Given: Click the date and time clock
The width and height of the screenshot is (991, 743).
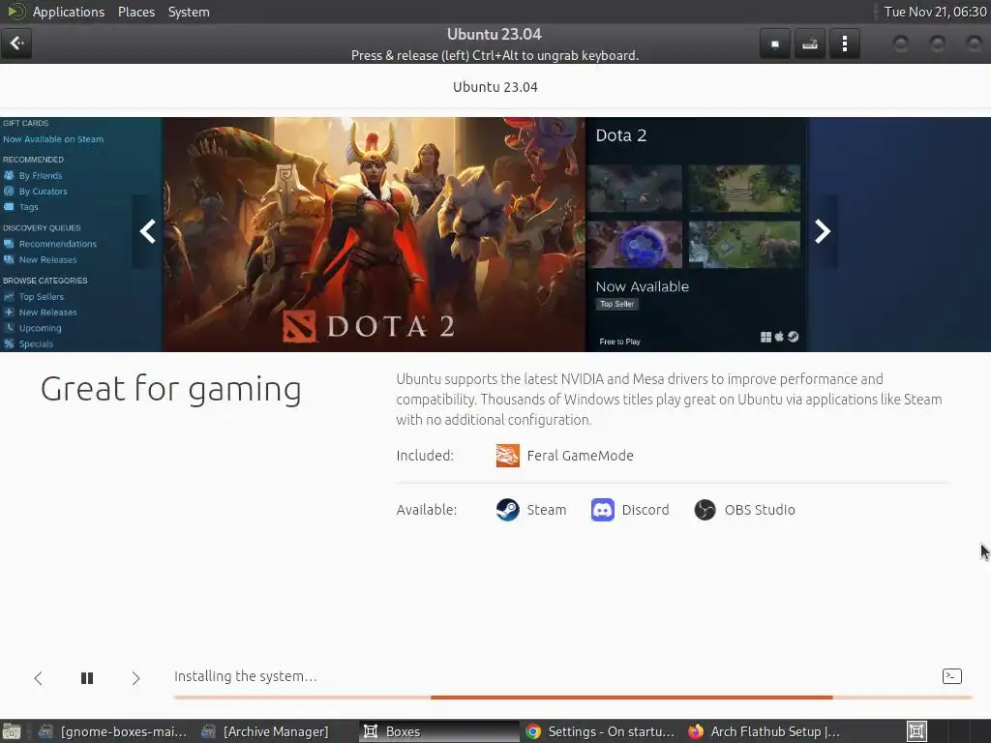Looking at the screenshot, I should 935,12.
